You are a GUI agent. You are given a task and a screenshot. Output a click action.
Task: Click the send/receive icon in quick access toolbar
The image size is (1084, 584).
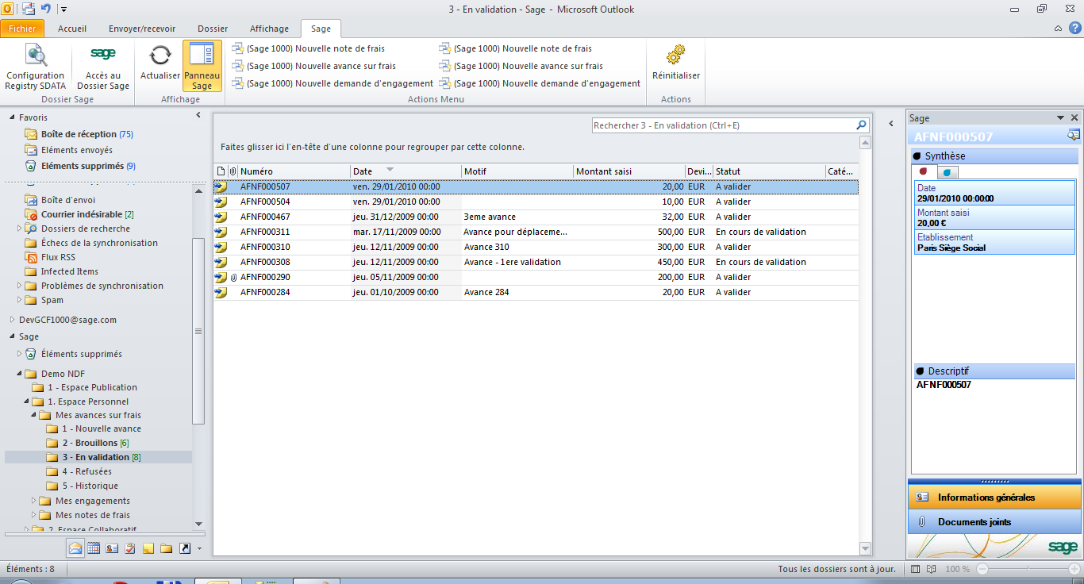click(29, 10)
